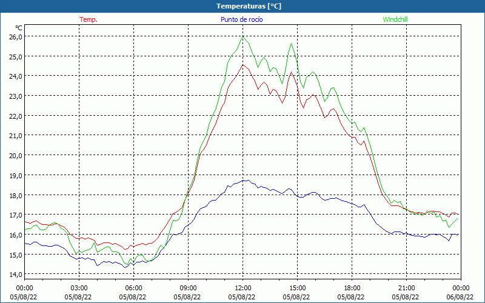Click the 23,0 y-axis value

click(16, 96)
